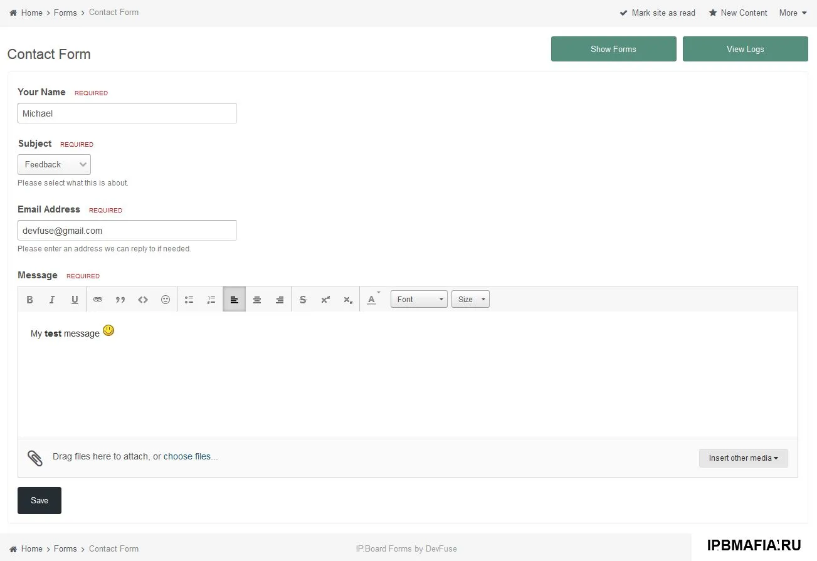Click the underline formatting icon
The height and width of the screenshot is (561, 817).
(75, 300)
